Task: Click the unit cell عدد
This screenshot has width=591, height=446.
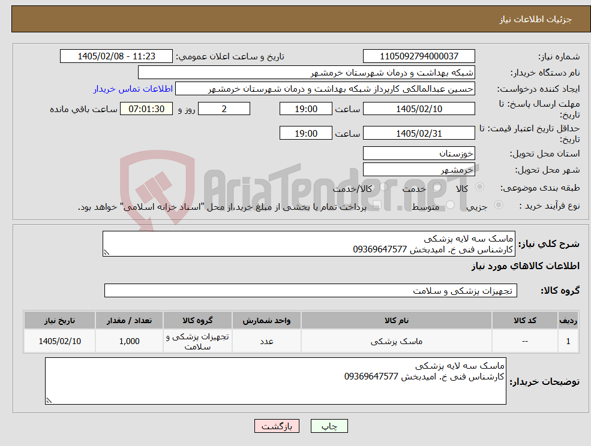Action: pos(266,341)
